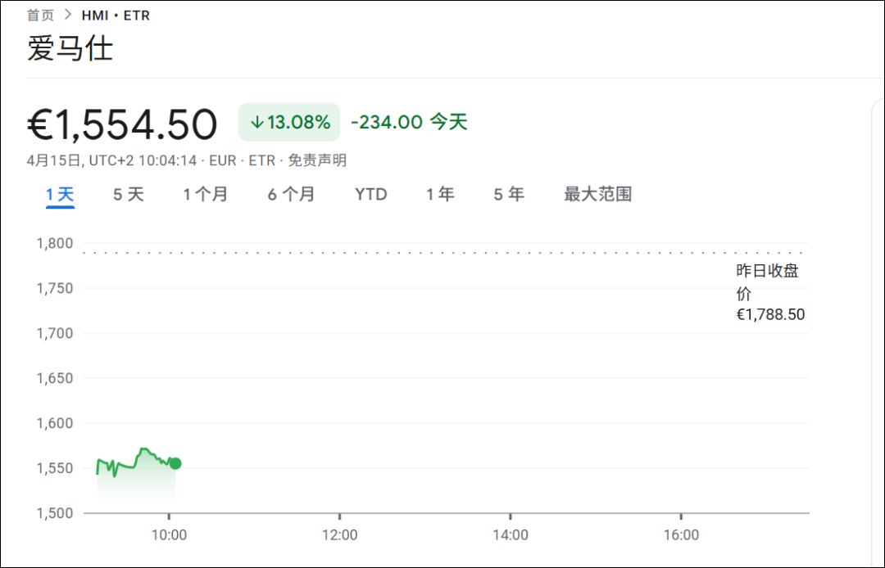Image resolution: width=885 pixels, height=568 pixels.
Task: Open the YTD performance view
Action: click(371, 194)
